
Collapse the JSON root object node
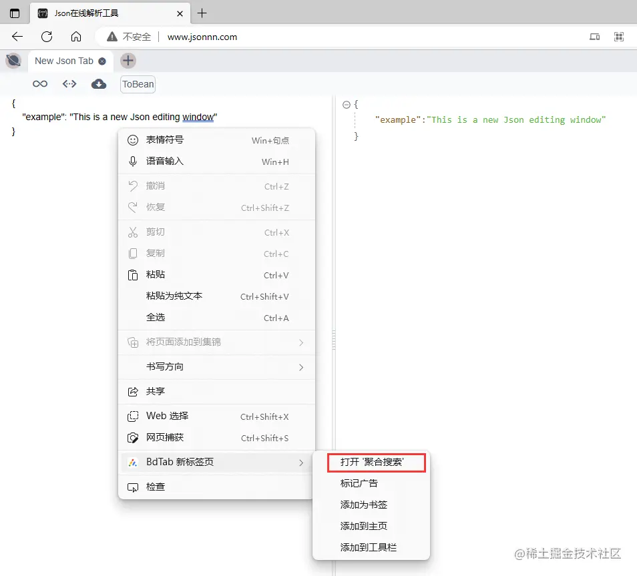(x=347, y=105)
